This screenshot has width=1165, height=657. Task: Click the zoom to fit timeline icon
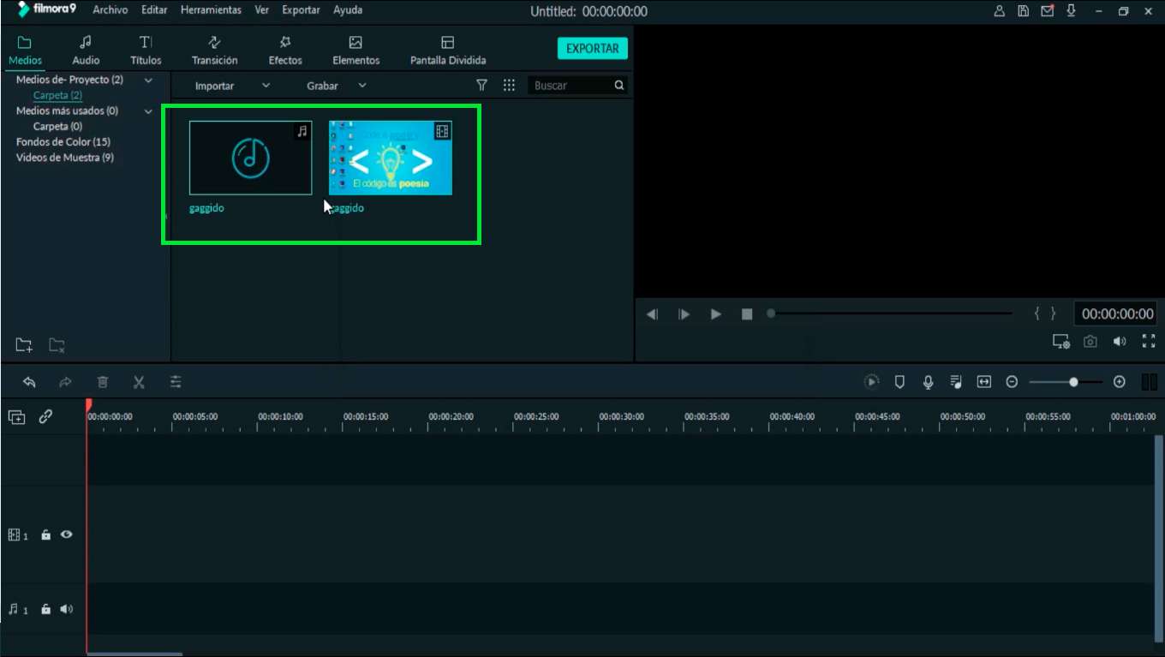tap(984, 382)
